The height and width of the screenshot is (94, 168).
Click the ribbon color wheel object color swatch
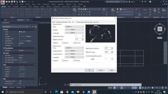(x=118, y=9)
